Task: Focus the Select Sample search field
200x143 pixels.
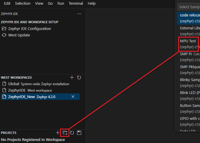Action: pos(189,7)
